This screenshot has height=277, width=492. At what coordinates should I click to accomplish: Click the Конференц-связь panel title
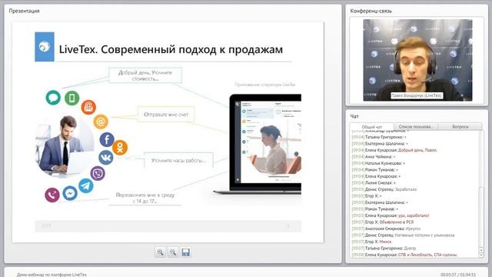371,11
